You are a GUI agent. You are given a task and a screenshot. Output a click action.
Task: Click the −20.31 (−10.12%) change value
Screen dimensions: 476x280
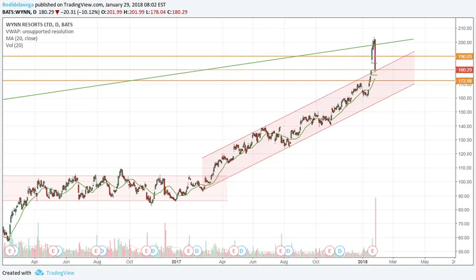tap(80, 12)
